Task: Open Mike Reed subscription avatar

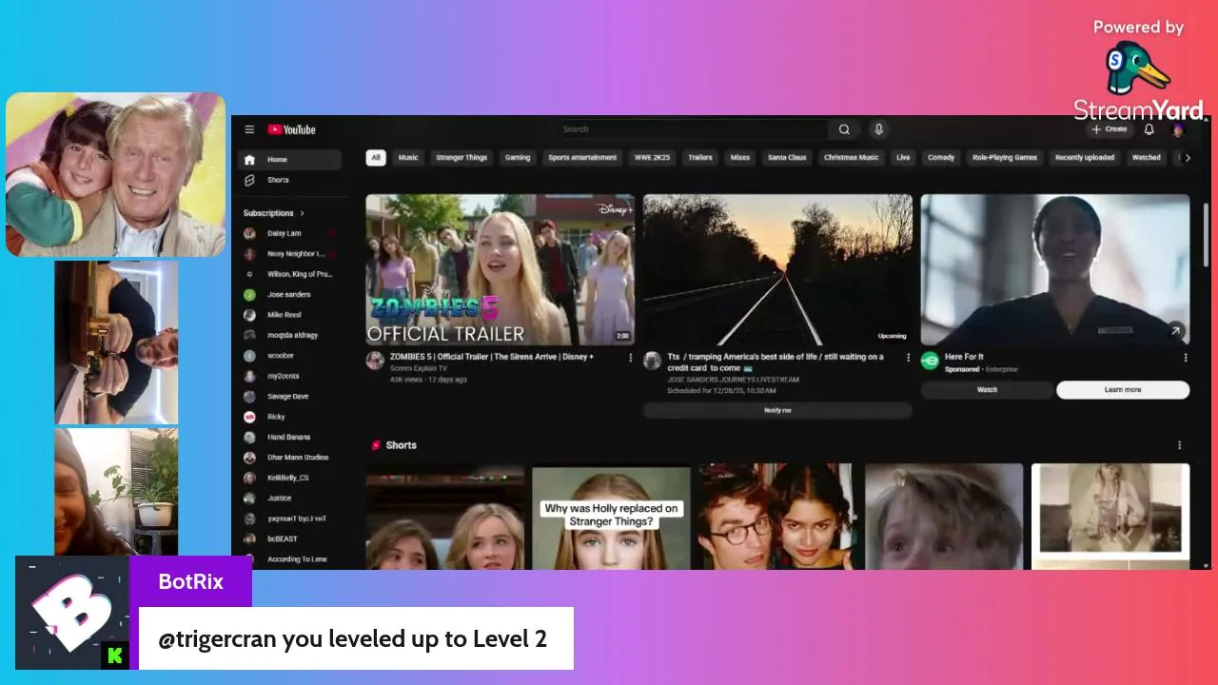Action: pyautogui.click(x=249, y=315)
